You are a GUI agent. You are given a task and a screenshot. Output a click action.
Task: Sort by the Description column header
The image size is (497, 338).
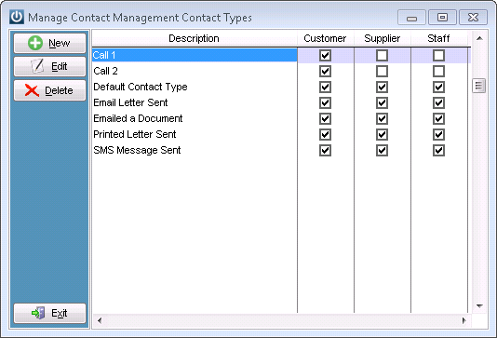tap(194, 38)
